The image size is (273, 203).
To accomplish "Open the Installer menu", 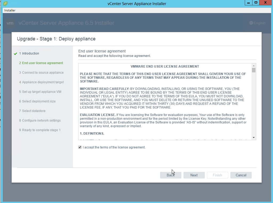I will tap(10, 10).
